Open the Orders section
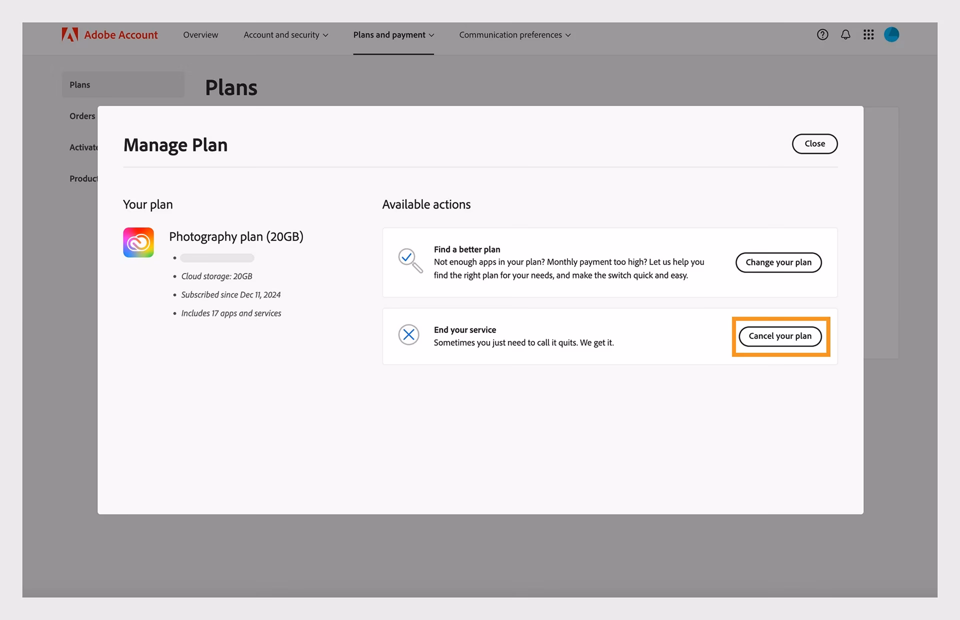 [x=82, y=115]
